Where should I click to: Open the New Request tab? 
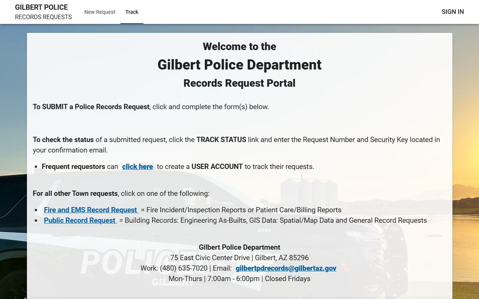click(x=100, y=12)
